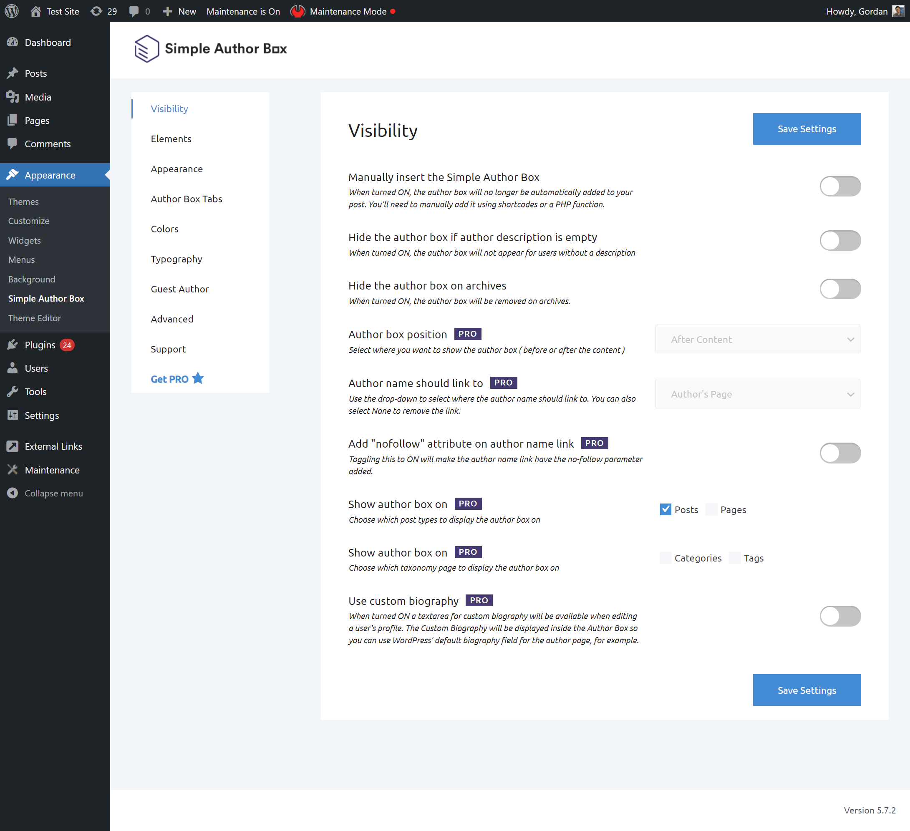Open the Background submenu link
910x831 pixels.
point(32,279)
